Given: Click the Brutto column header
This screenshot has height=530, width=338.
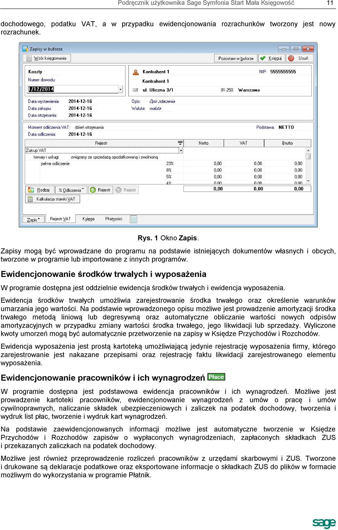Looking at the screenshot, I should pyautogui.click(x=287, y=143).
